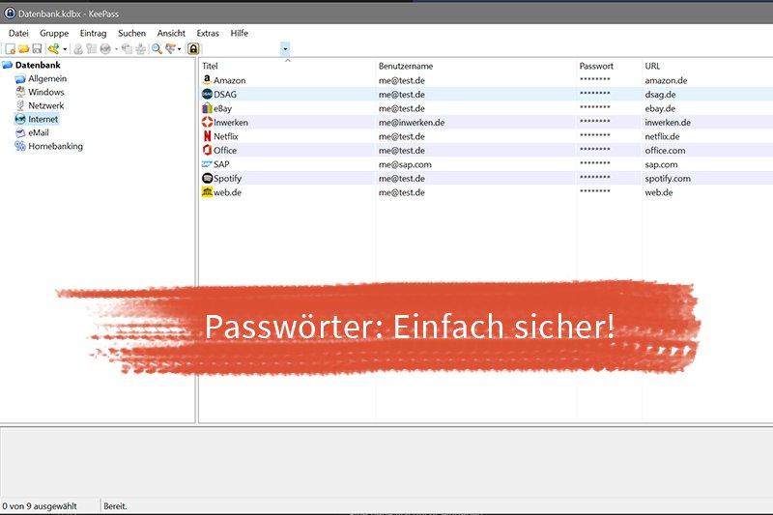This screenshot has width=773, height=515.
Task: Select the Homebanking group
Action: [x=55, y=146]
